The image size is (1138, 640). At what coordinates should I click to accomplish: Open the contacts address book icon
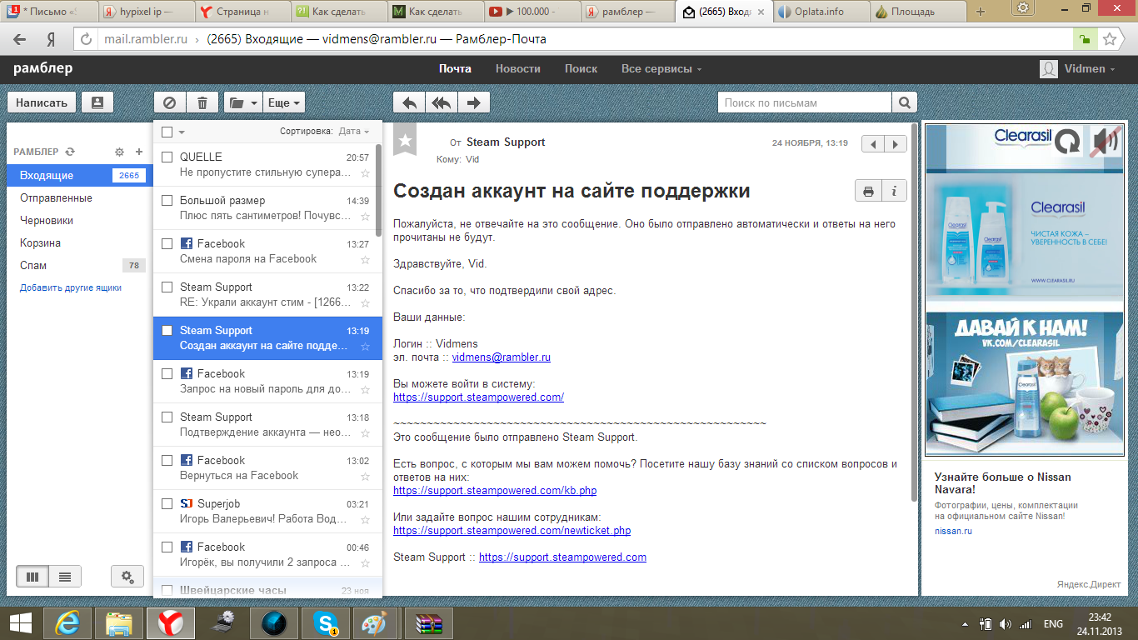[97, 102]
